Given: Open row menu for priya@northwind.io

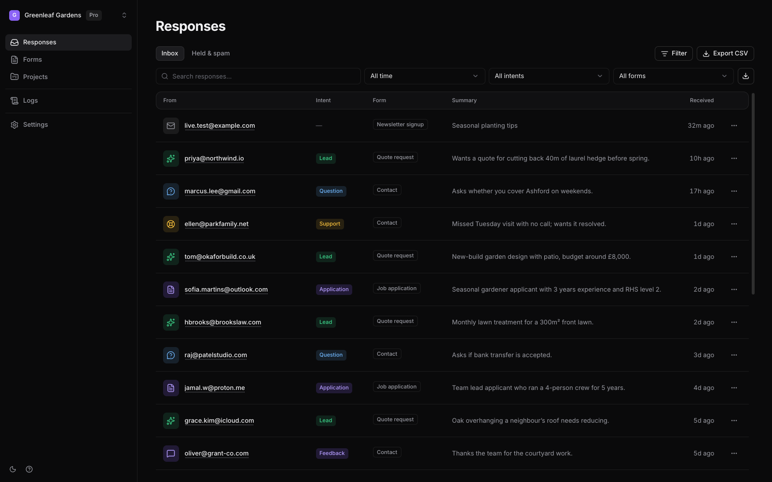Looking at the screenshot, I should (734, 159).
